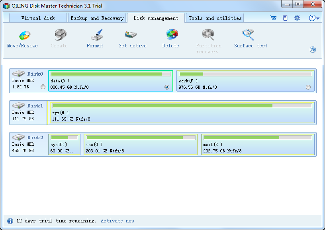325x230 pixels.
Task: Select the sys(C:) partition label
Action: tap(59, 145)
